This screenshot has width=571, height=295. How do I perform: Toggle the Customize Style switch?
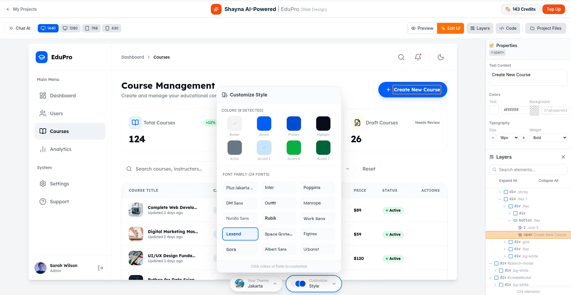pos(300,284)
